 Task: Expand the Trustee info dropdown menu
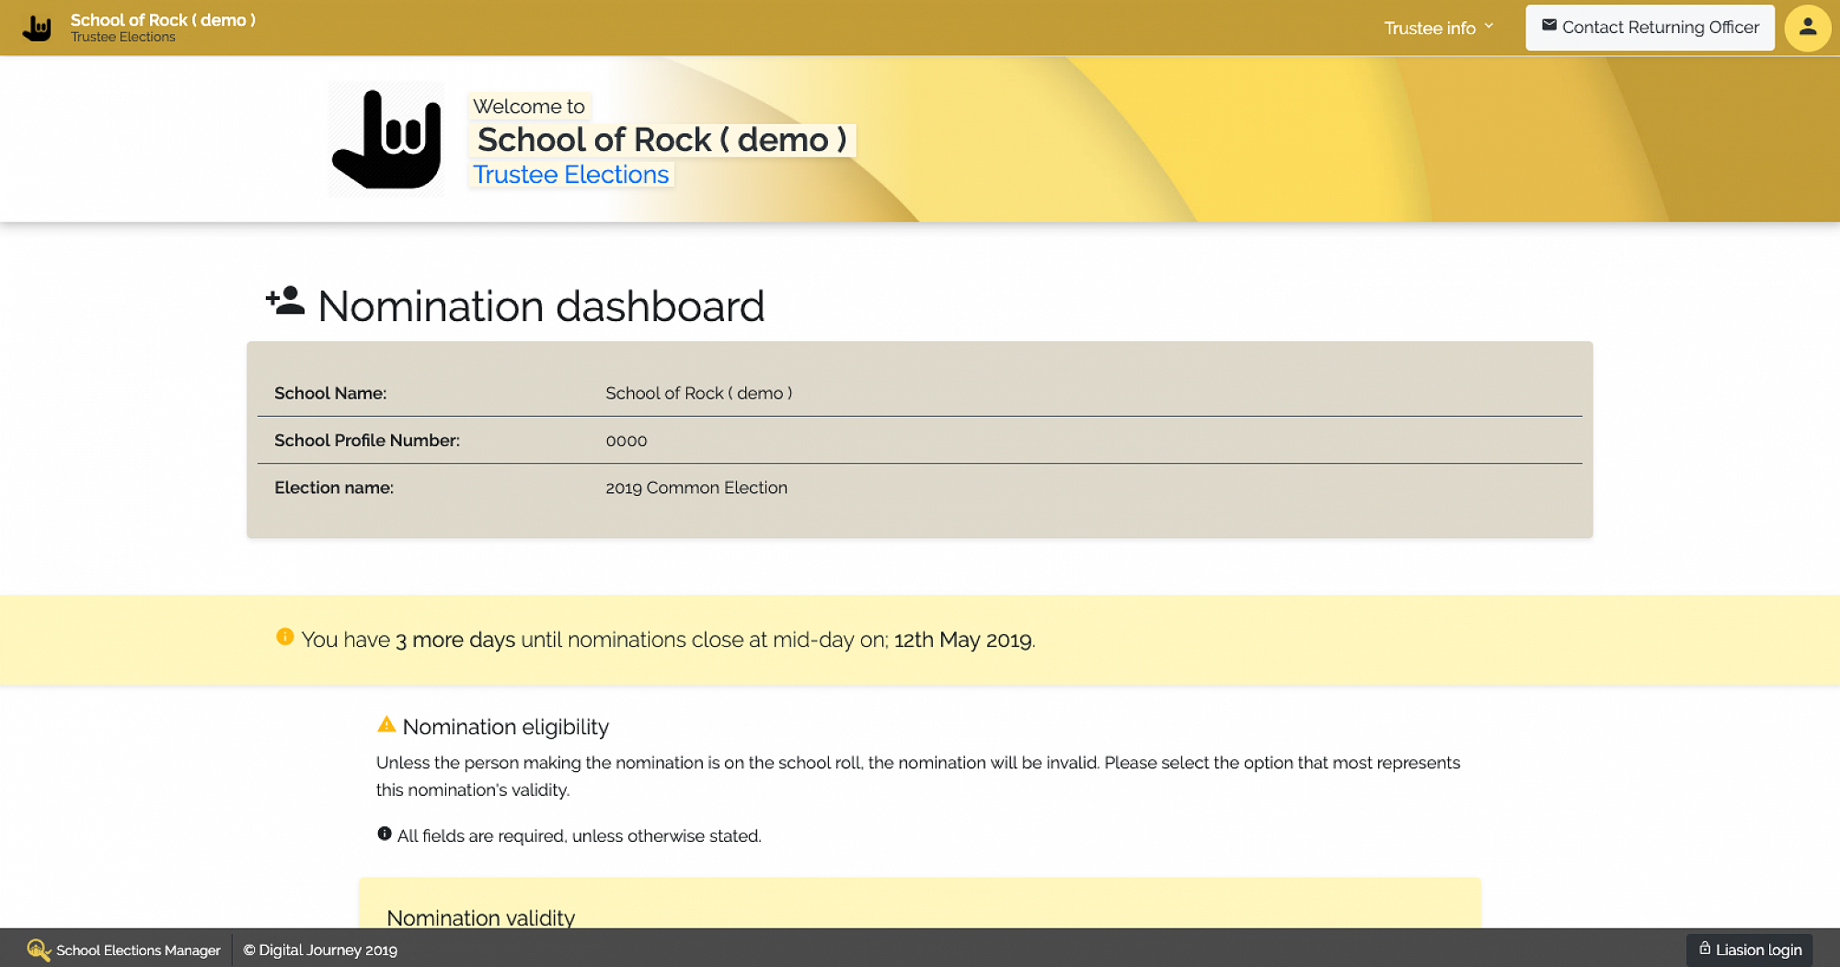1430,29
